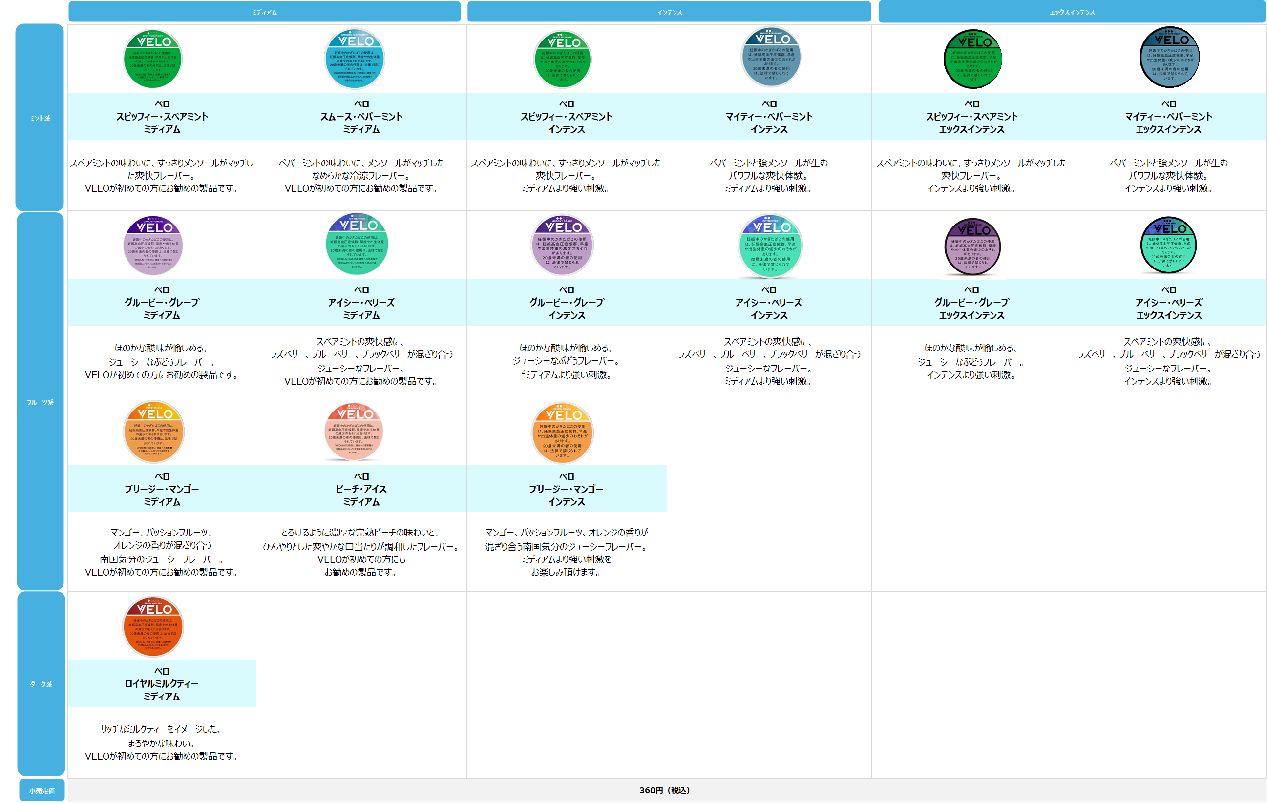Click the ミディアム column header
Screen dimensions: 1267x803
click(x=265, y=12)
